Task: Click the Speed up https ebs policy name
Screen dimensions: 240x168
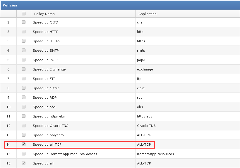Action: tap(49, 116)
